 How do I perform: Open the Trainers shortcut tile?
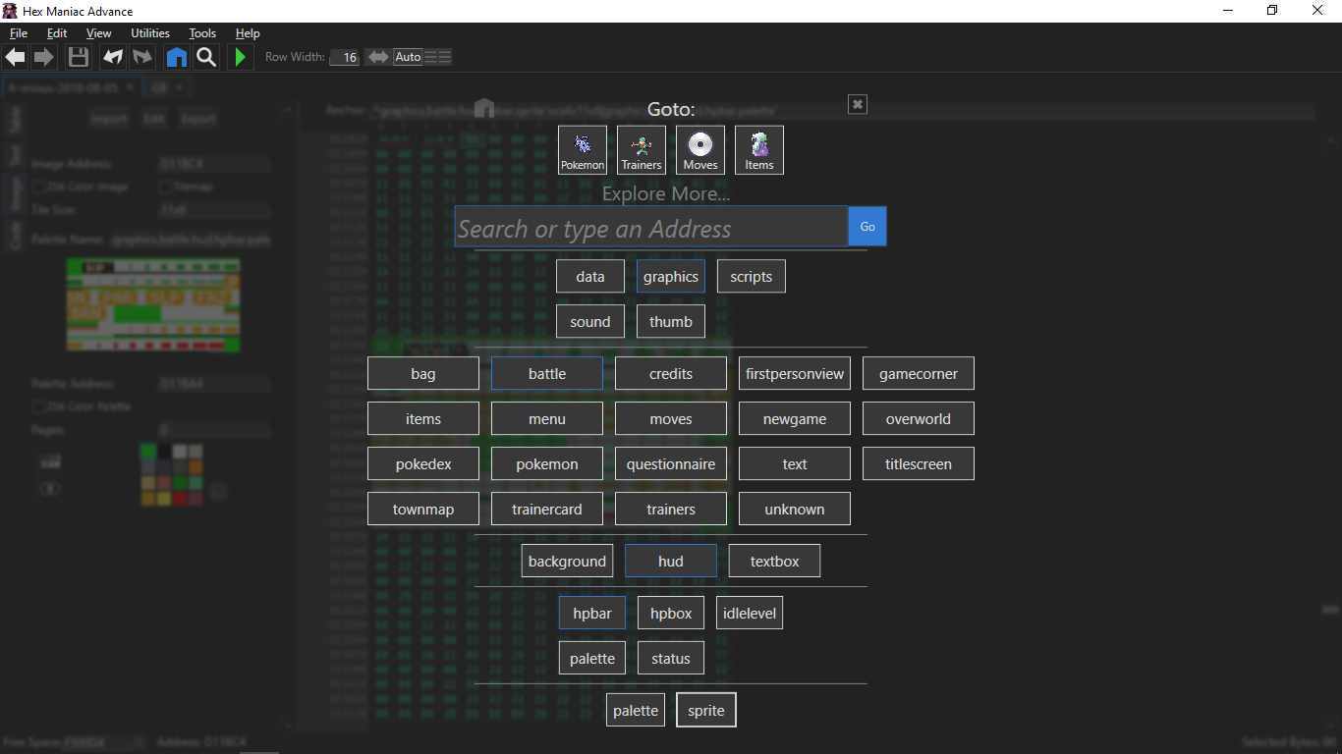[642, 150]
